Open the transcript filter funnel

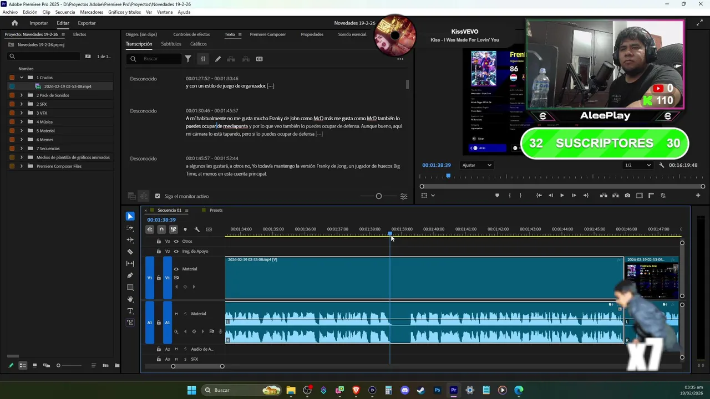[x=188, y=59]
